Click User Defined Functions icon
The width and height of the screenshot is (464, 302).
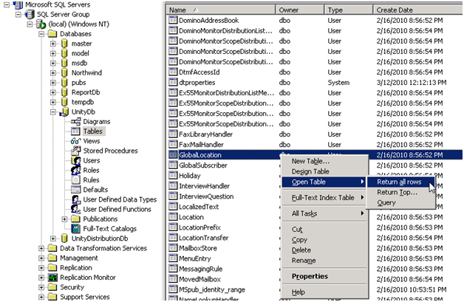point(76,209)
